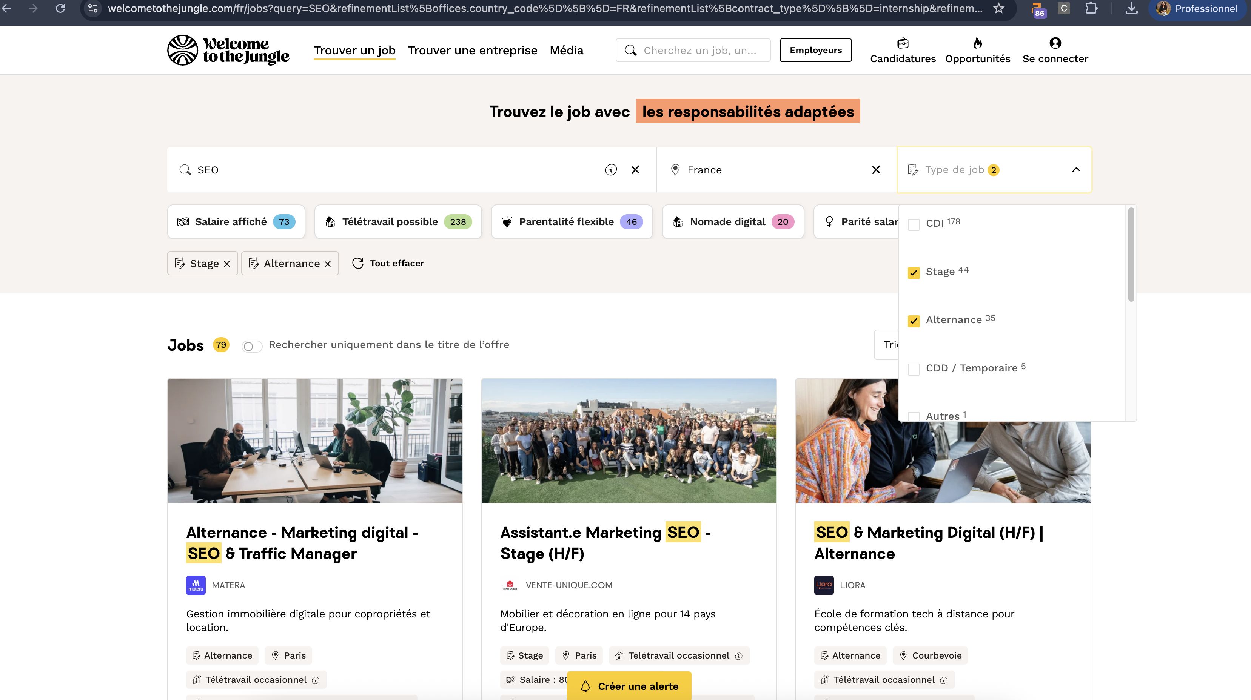1251x700 pixels.
Task: Click the Welcome to the Jungle logo
Action: [x=228, y=50]
